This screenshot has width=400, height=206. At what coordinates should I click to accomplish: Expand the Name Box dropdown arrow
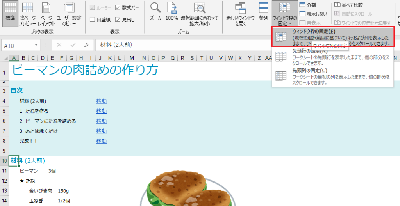(x=36, y=46)
